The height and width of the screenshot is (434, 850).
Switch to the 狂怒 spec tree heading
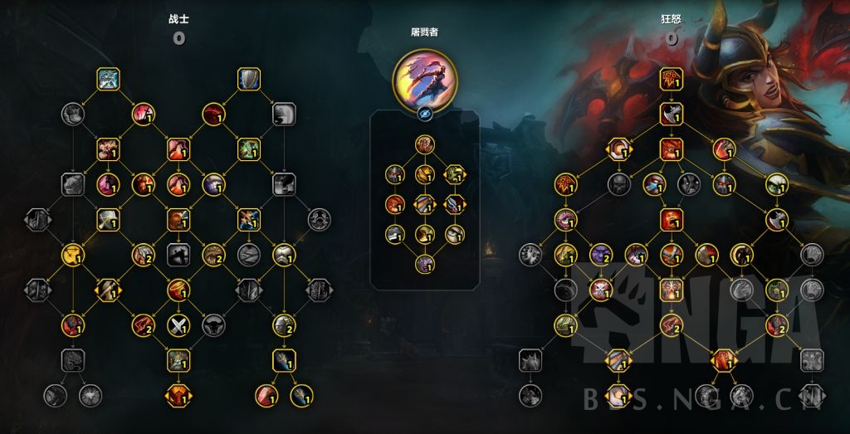[x=672, y=20]
